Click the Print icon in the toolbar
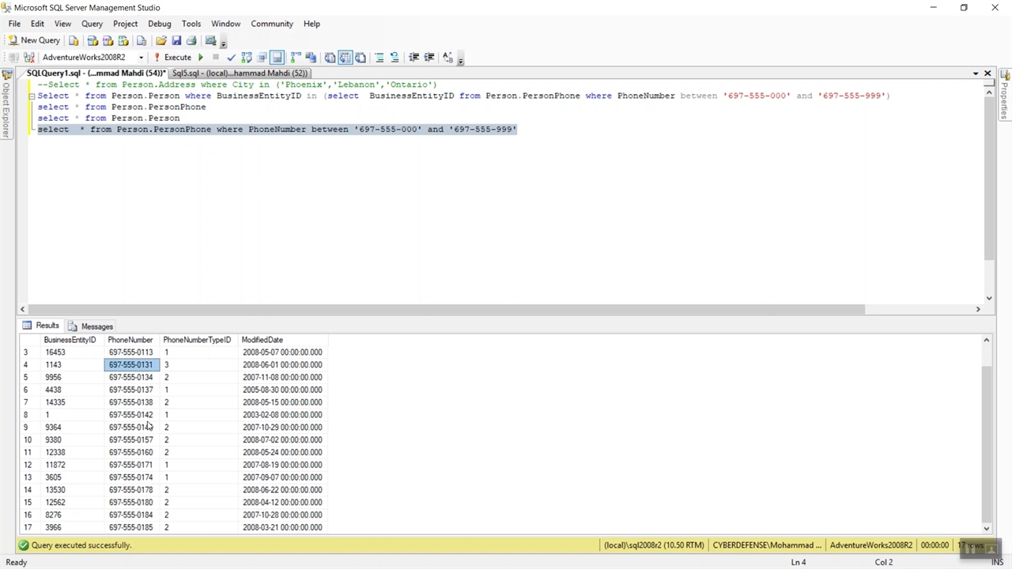This screenshot has height=569, width=1012. tap(191, 40)
